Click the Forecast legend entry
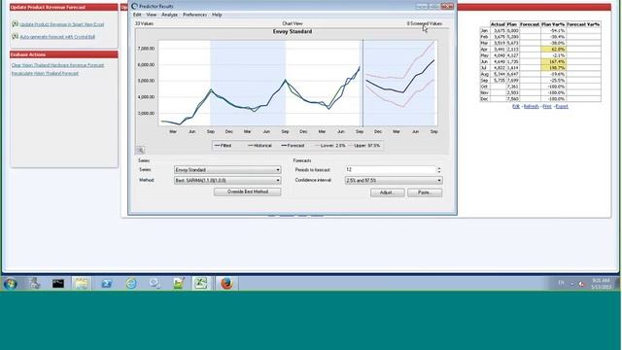The width and height of the screenshot is (622, 350). pos(293,146)
